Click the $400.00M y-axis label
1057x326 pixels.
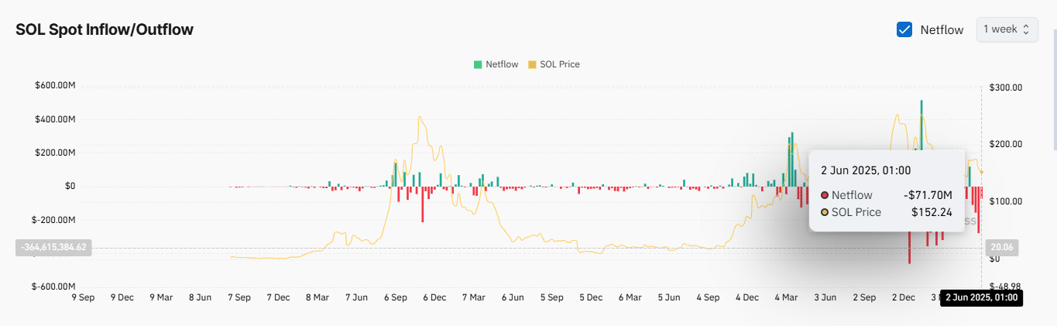point(54,119)
